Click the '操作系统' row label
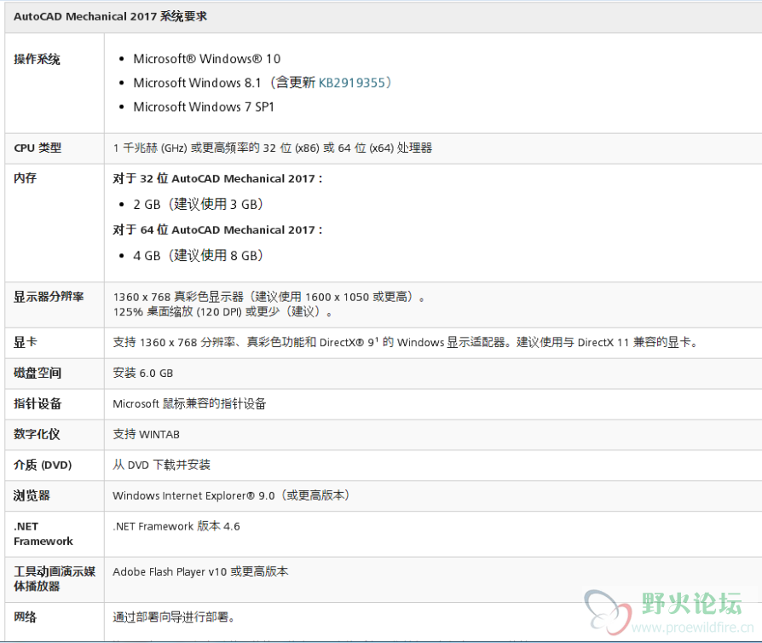Viewport: 762px width, 643px height. 37,60
